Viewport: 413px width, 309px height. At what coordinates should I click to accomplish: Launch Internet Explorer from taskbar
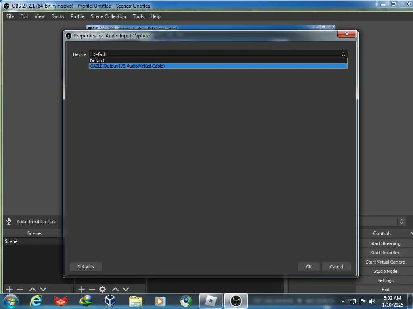(x=35, y=301)
